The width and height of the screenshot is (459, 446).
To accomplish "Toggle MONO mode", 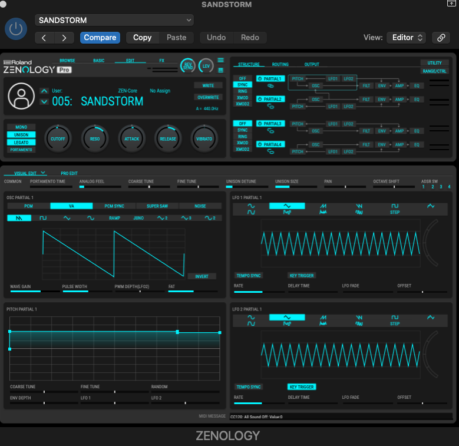I will (21, 127).
